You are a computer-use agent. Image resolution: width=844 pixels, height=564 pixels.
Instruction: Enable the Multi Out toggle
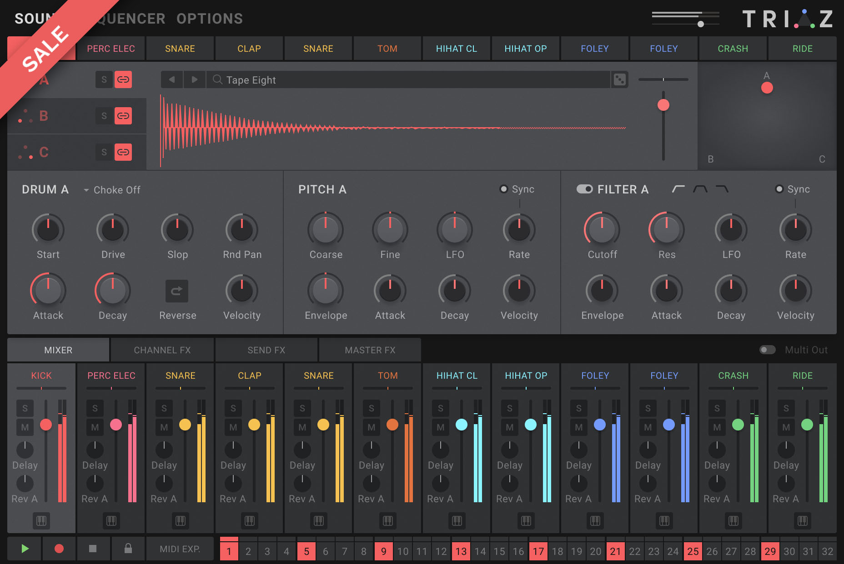click(x=768, y=350)
